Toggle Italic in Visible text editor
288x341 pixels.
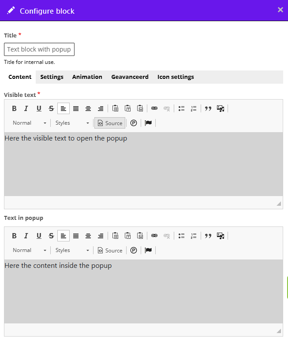(x=26, y=108)
